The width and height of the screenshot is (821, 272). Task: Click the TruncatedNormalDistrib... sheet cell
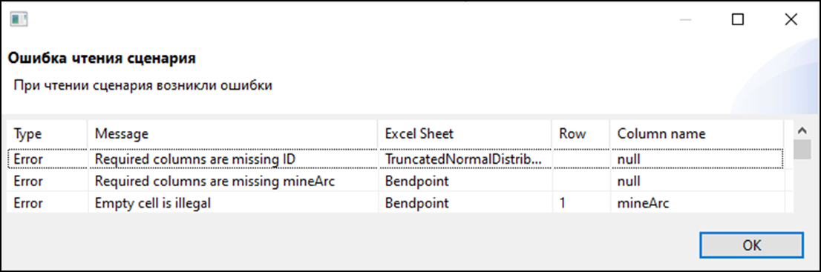point(465,159)
